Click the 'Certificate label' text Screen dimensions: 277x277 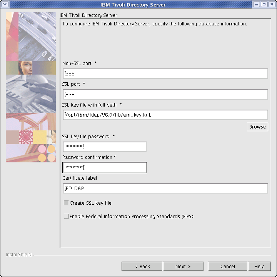pyautogui.click(x=80, y=178)
